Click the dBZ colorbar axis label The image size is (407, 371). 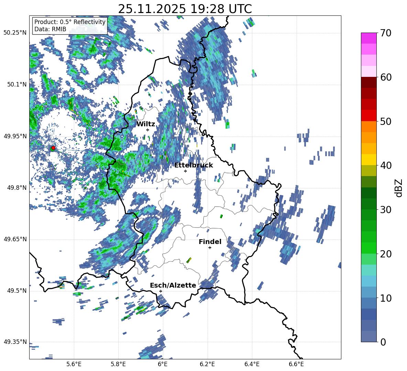[x=399, y=188]
